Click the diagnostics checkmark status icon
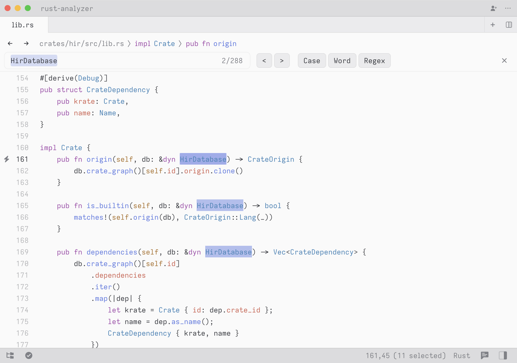The width and height of the screenshot is (517, 363). click(29, 355)
